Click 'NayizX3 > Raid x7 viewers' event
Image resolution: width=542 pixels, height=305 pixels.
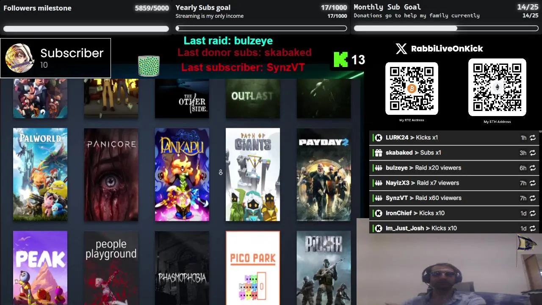455,183
